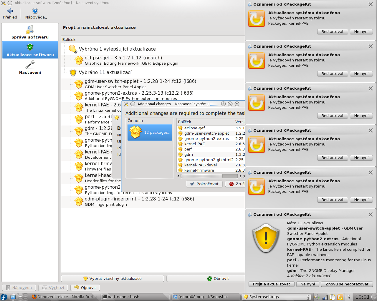Viewport: 377px width, 301px height.
Task: Click the Pokračovat button
Action: click(204, 184)
